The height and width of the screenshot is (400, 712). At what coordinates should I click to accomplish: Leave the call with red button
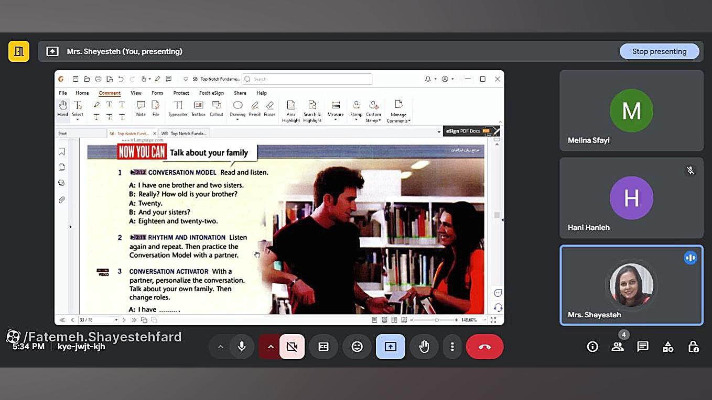(484, 347)
